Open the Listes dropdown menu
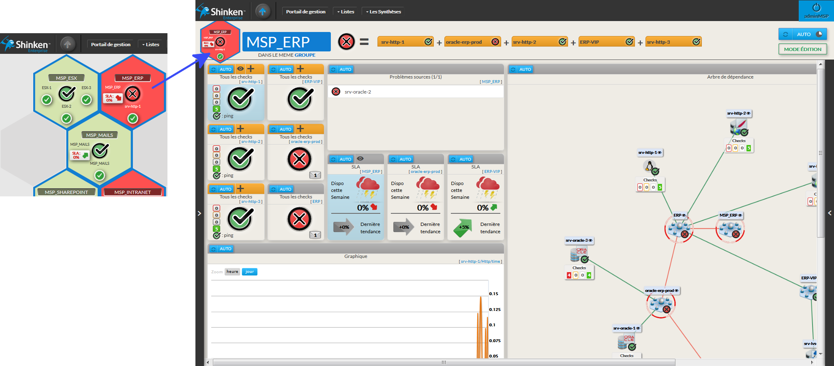Screen dimensions: 834x366 [x=346, y=12]
